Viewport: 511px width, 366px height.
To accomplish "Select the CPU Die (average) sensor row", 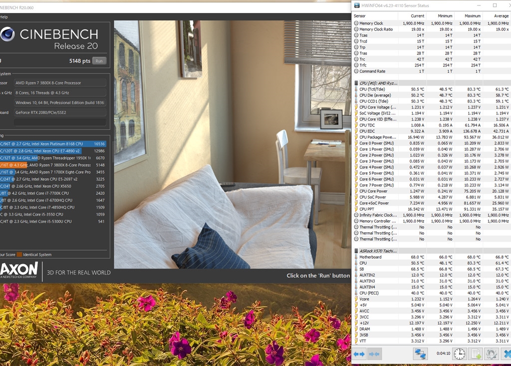I will pyautogui.click(x=432, y=95).
